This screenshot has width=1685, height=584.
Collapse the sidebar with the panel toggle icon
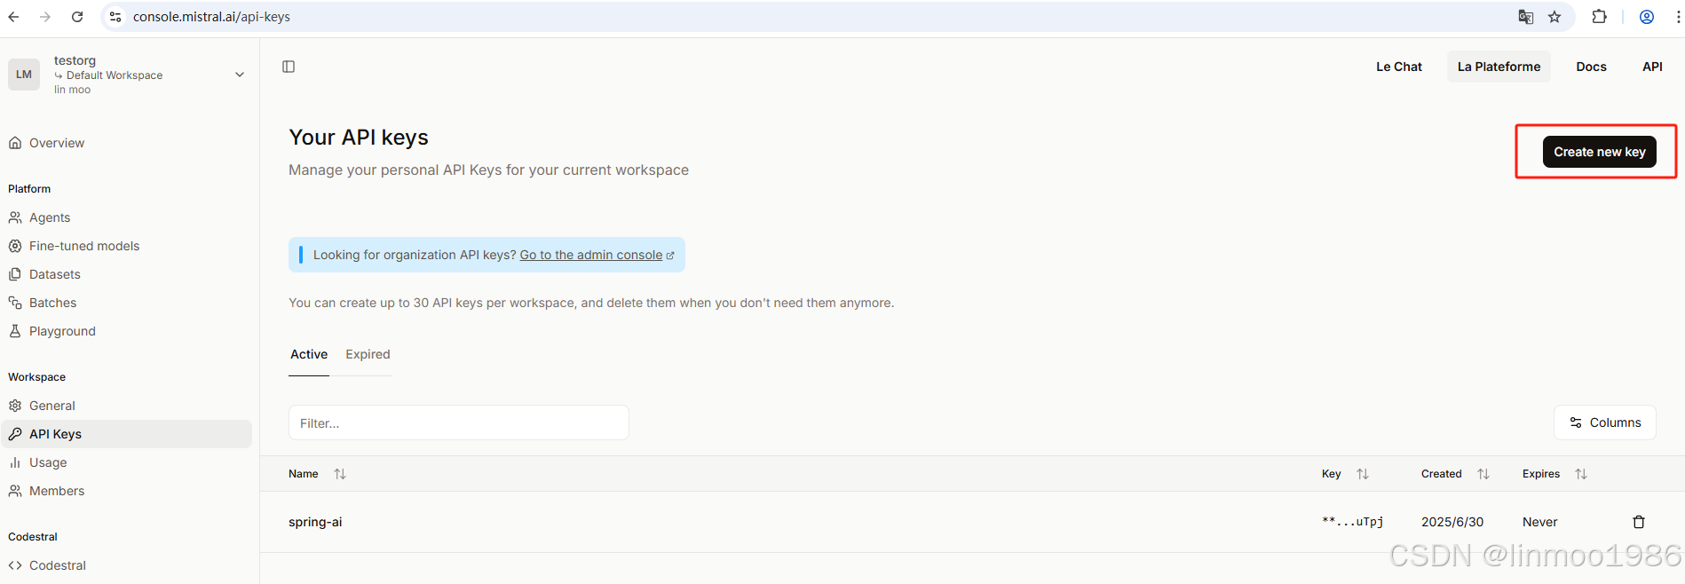coord(289,67)
